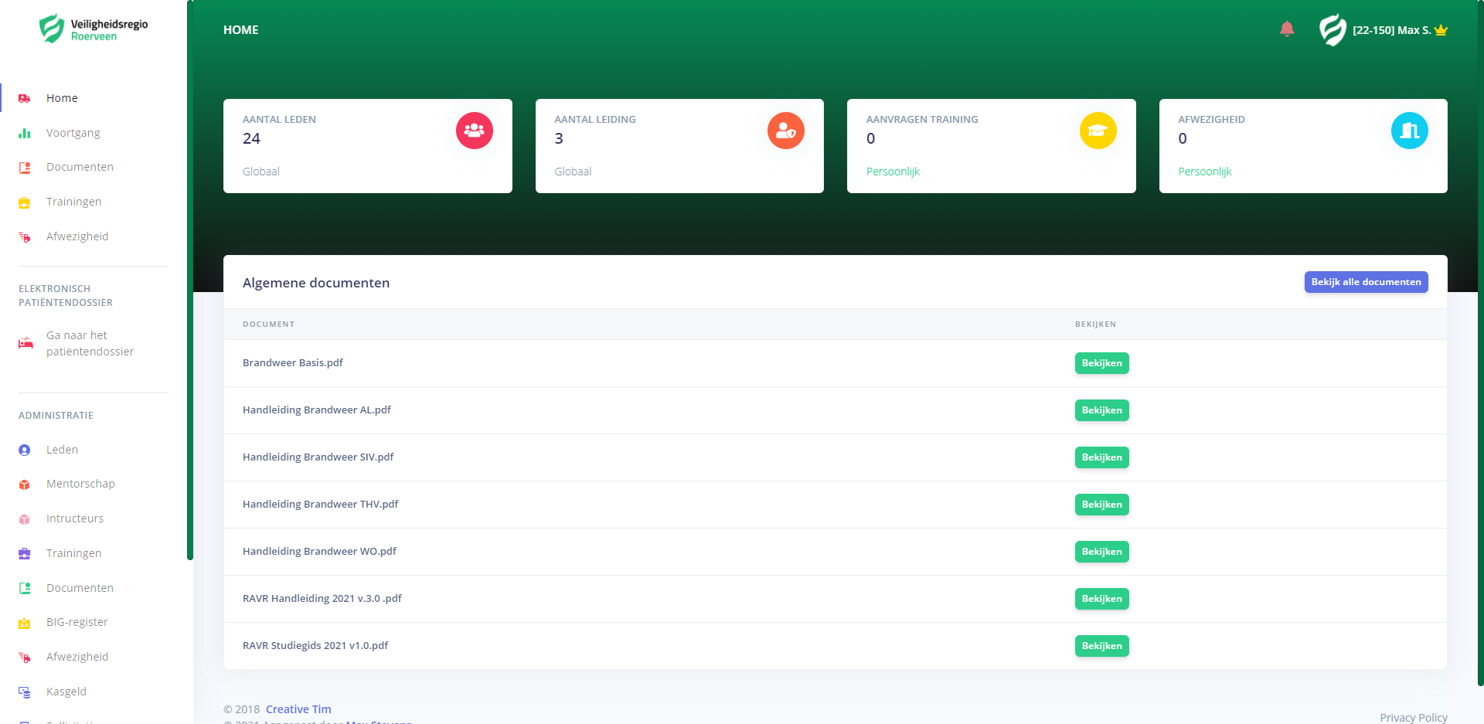Select Kasgeld from the sidebar
This screenshot has width=1484, height=724.
[66, 692]
